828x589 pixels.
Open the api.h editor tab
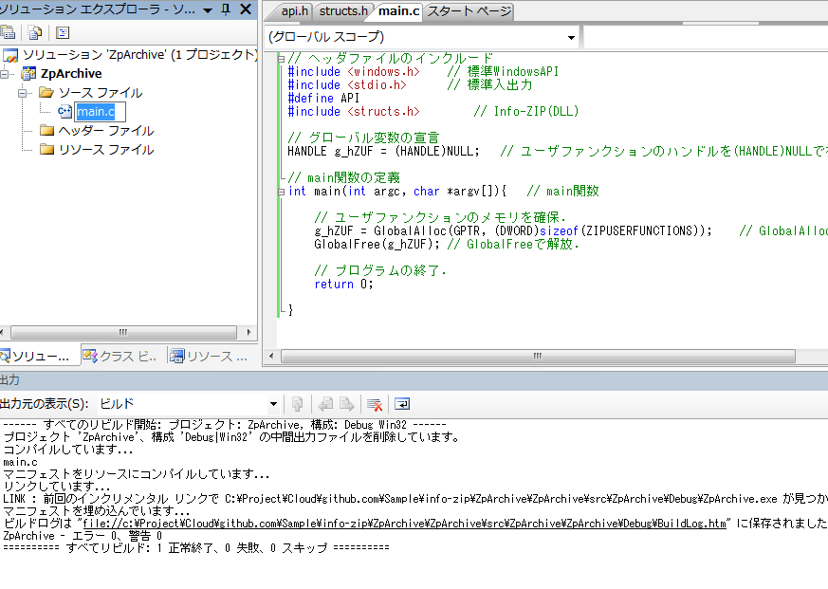[294, 11]
